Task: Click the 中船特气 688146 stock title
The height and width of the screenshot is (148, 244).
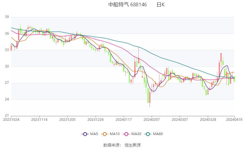Action: [127, 5]
